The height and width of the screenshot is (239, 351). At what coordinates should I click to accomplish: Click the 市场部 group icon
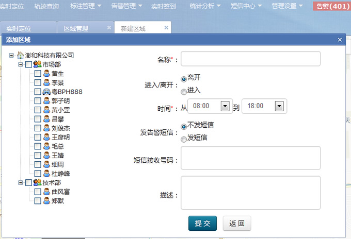point(37,64)
